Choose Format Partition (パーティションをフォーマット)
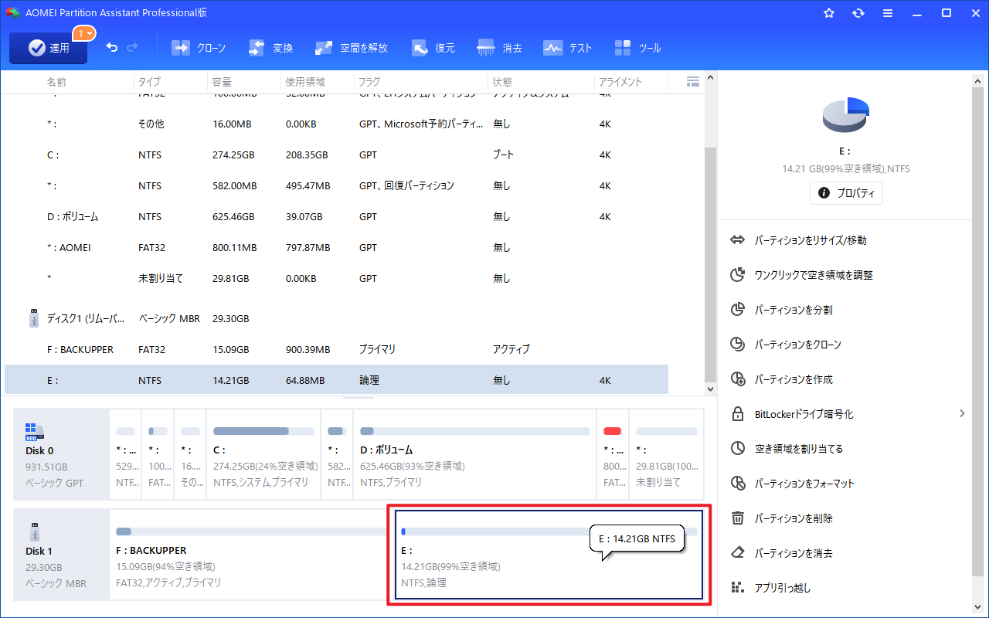The image size is (989, 618). tap(793, 484)
